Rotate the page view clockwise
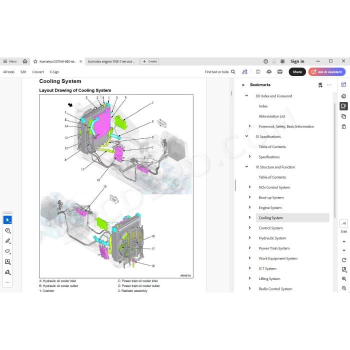The height and width of the screenshot is (350, 350). (344, 260)
